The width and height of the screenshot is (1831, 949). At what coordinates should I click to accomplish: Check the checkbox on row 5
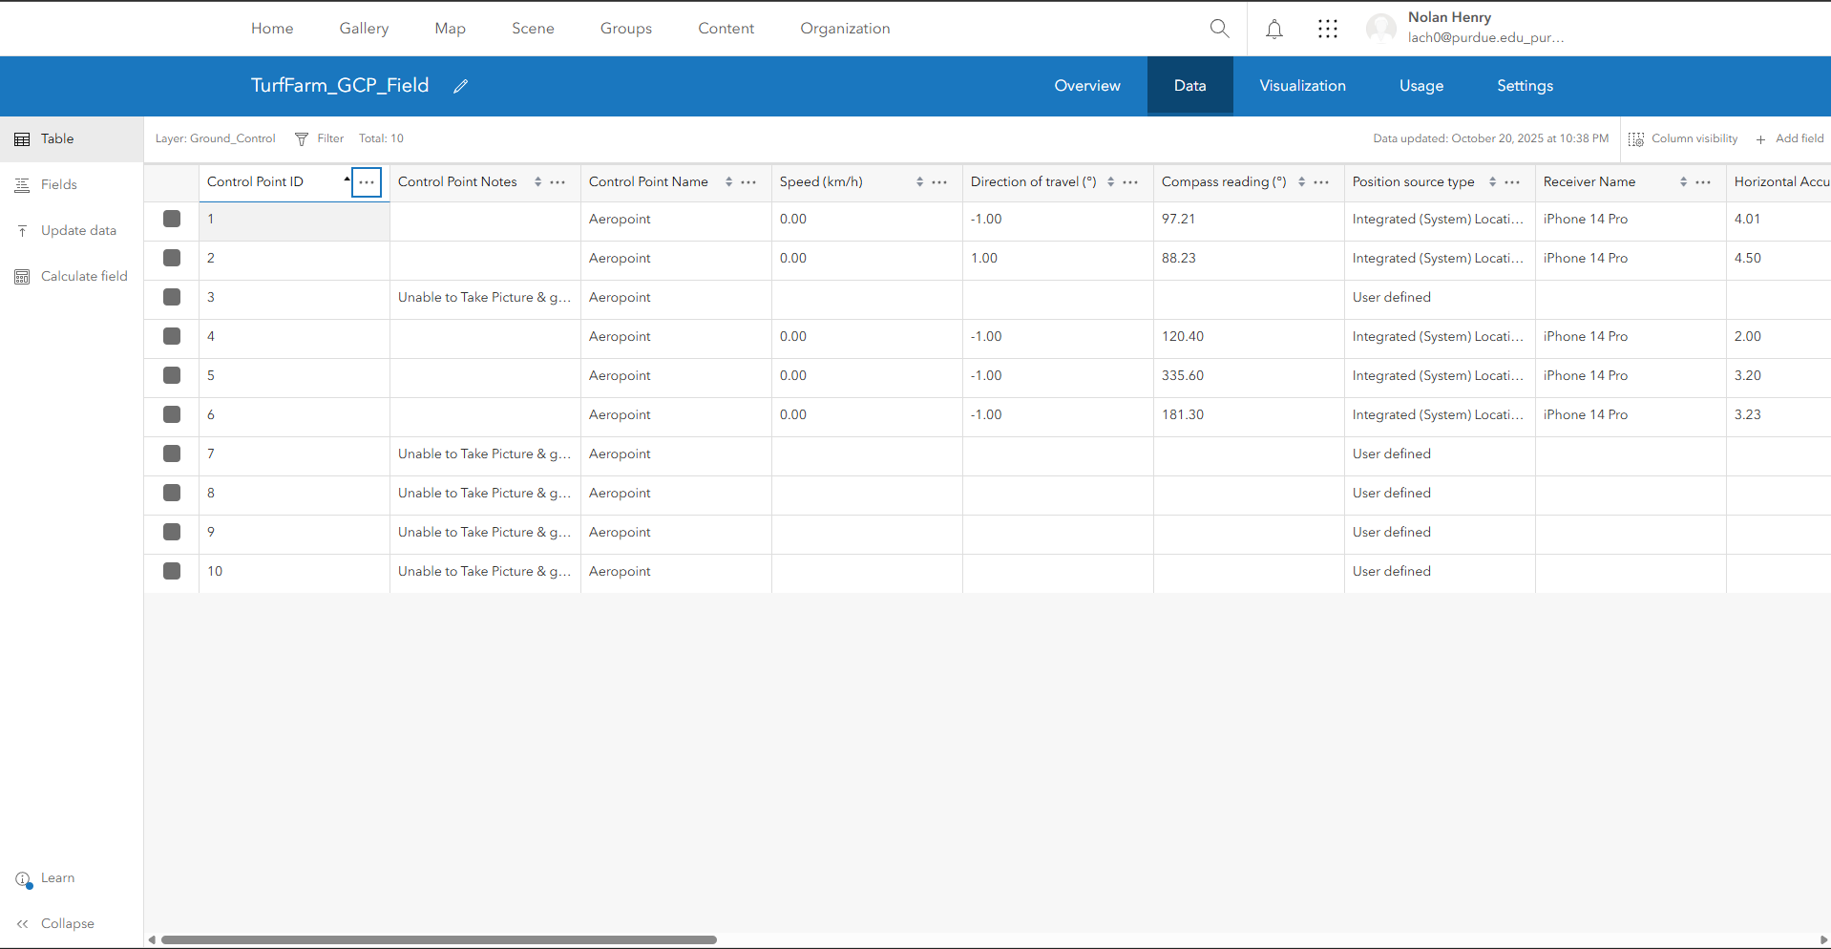pyautogui.click(x=172, y=375)
